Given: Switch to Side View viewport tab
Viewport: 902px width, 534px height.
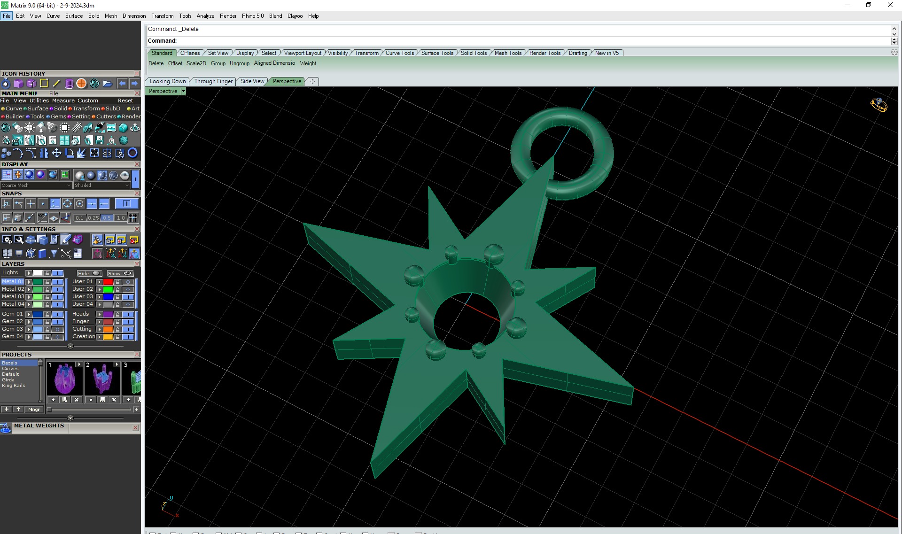Looking at the screenshot, I should pos(252,81).
